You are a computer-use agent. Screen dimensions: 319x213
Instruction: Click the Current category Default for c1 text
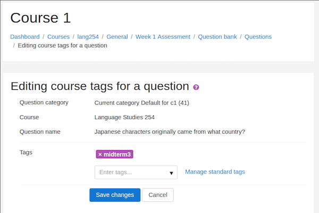[141, 103]
